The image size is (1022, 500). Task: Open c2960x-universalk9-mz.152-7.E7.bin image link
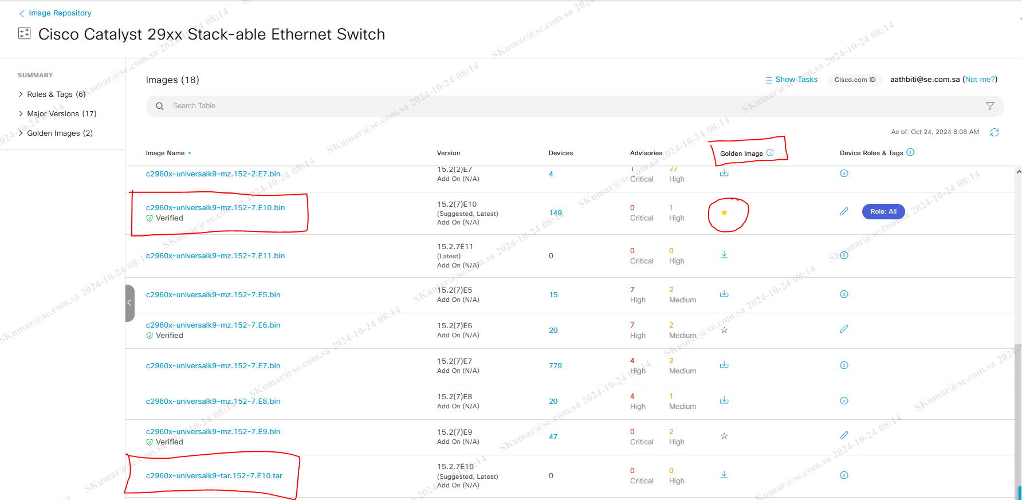tap(213, 365)
